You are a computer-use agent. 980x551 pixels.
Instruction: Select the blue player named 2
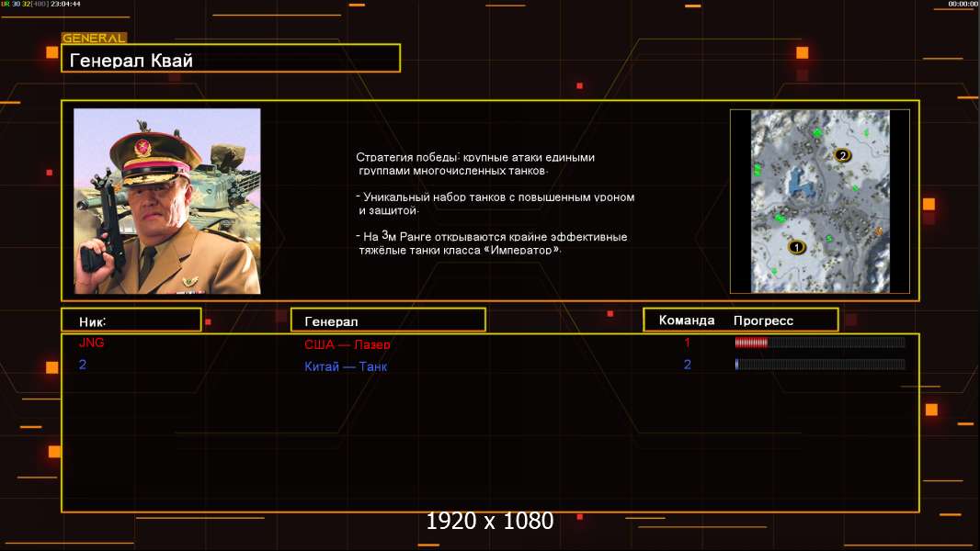point(83,365)
